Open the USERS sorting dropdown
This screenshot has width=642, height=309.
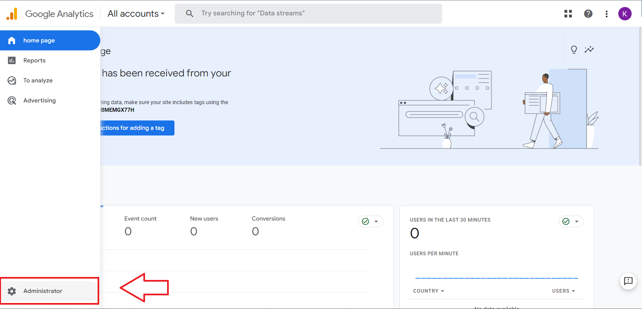pyautogui.click(x=563, y=291)
